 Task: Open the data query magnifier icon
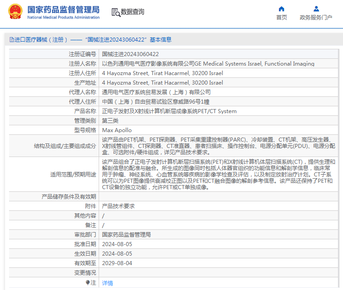coord(116,13)
